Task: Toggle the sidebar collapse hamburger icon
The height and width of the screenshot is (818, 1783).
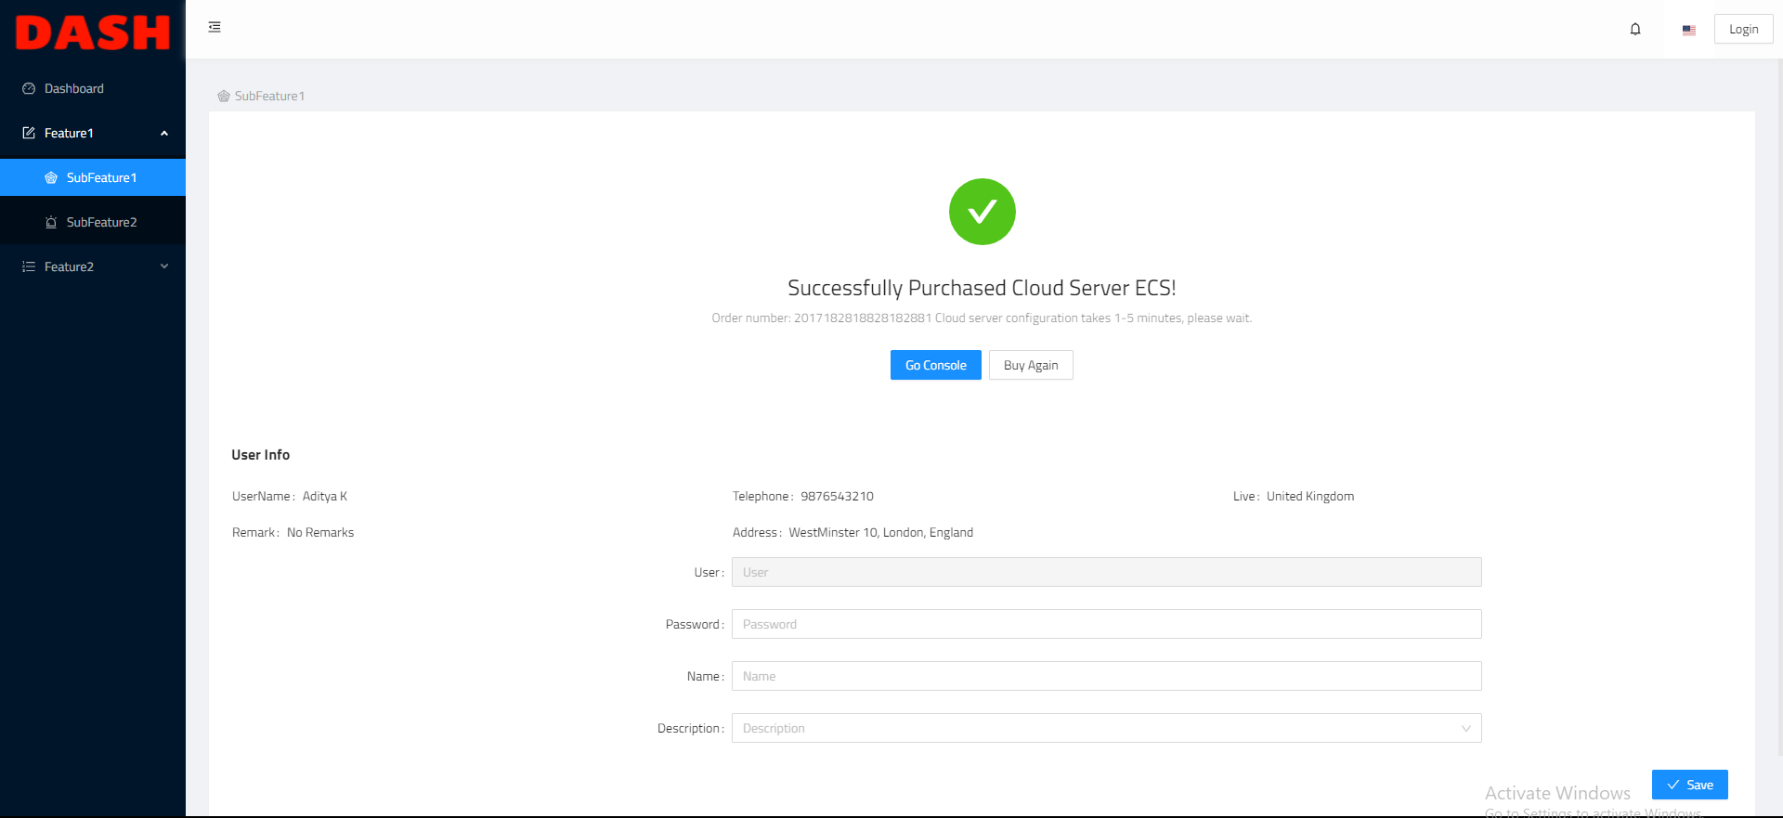Action: [x=215, y=27]
